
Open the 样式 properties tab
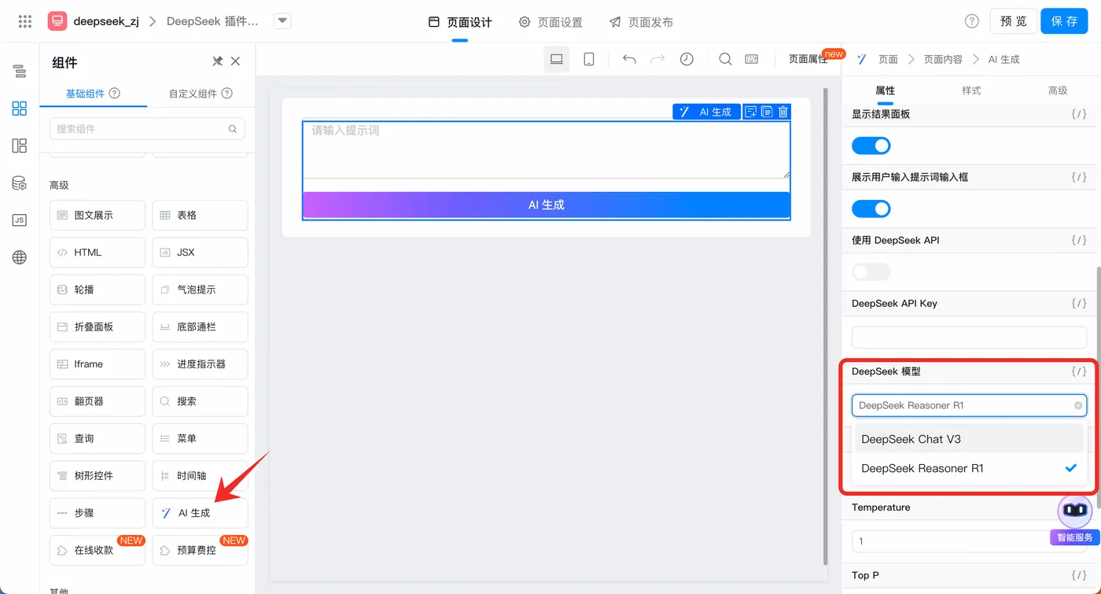(x=971, y=90)
